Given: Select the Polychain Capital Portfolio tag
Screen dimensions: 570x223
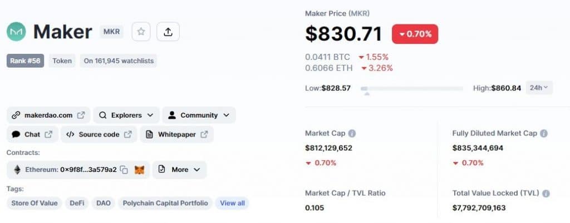Looking at the screenshot, I should point(165,203).
